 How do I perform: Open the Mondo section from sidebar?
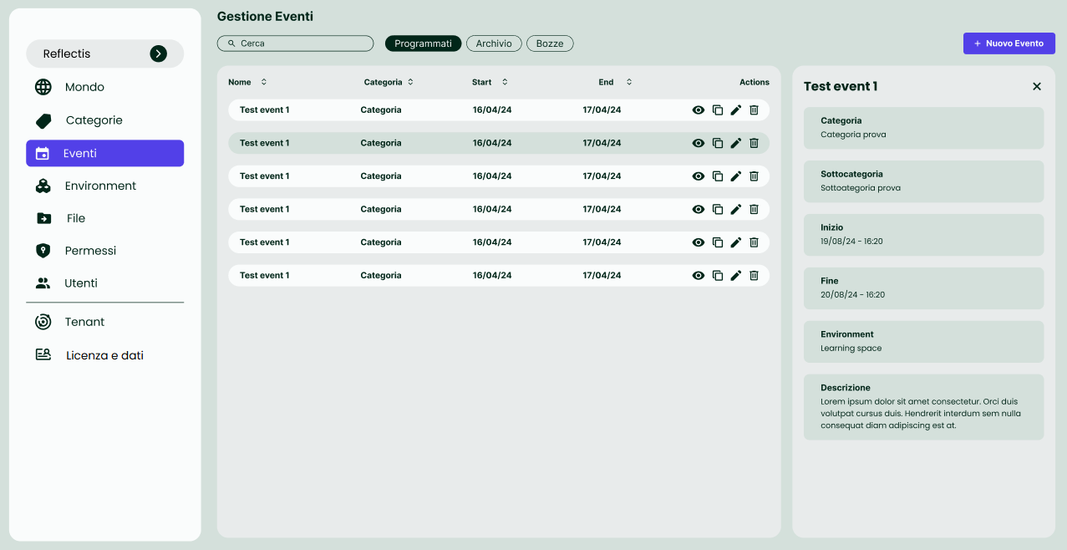pyautogui.click(x=43, y=87)
